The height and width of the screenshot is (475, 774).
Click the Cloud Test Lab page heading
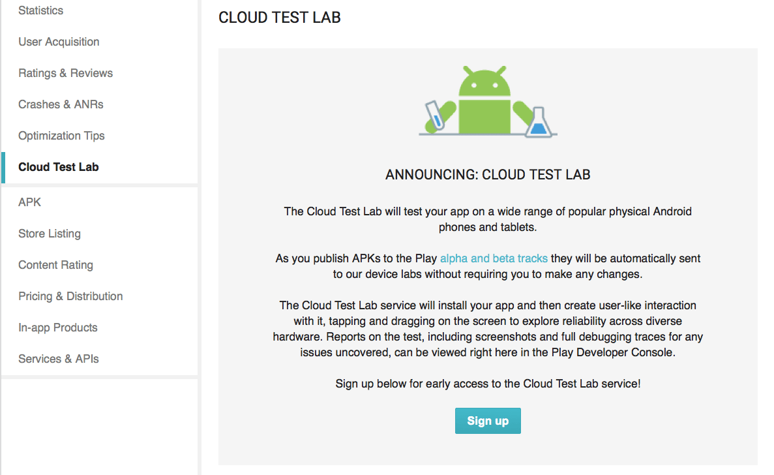click(279, 18)
